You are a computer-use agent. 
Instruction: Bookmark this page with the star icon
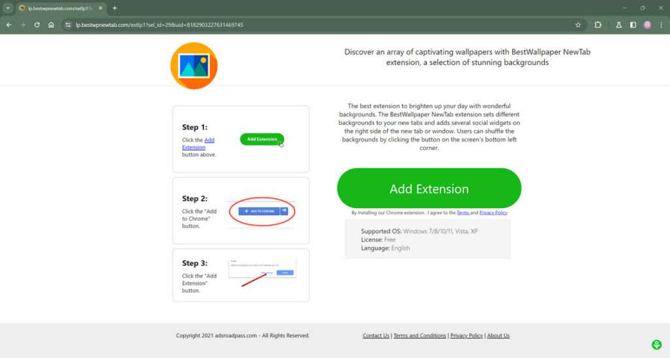[578, 26]
